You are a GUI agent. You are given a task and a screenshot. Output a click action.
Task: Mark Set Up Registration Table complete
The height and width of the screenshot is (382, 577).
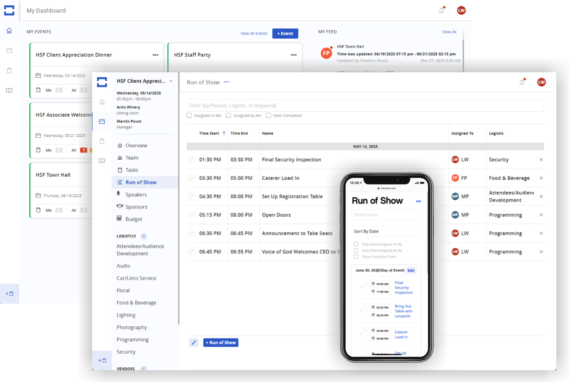[x=192, y=196]
